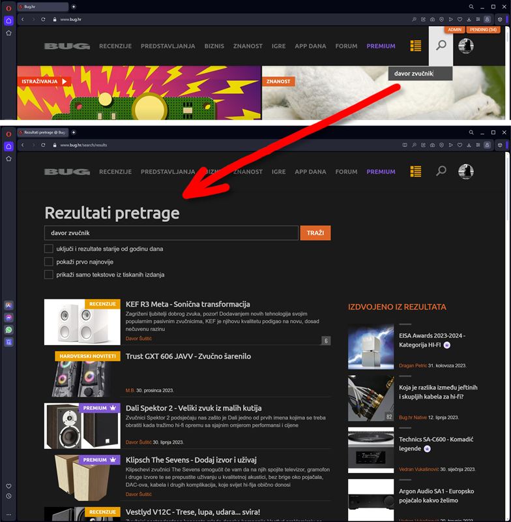This screenshot has width=511, height=522.
Task: Click the search magnifier icon in the top window's site header
Action: [x=441, y=45]
